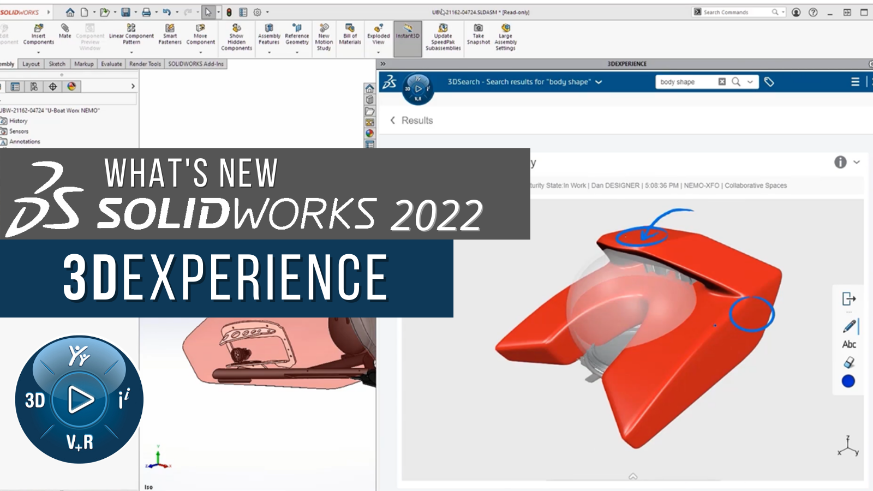Click Take Snapshot icon
This screenshot has width=873, height=491.
point(478,34)
